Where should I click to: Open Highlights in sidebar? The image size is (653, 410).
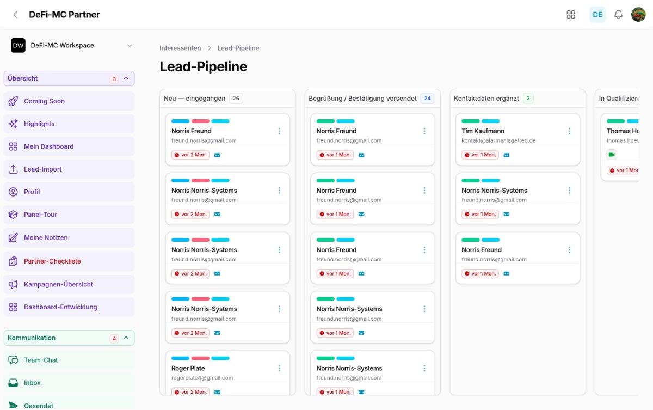click(69, 124)
